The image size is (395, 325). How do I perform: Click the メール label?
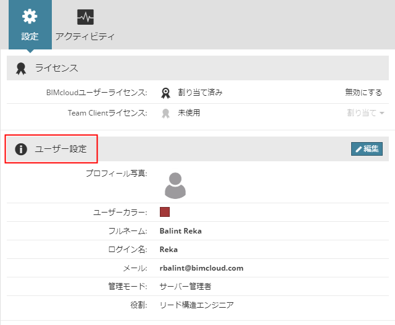coord(135,268)
